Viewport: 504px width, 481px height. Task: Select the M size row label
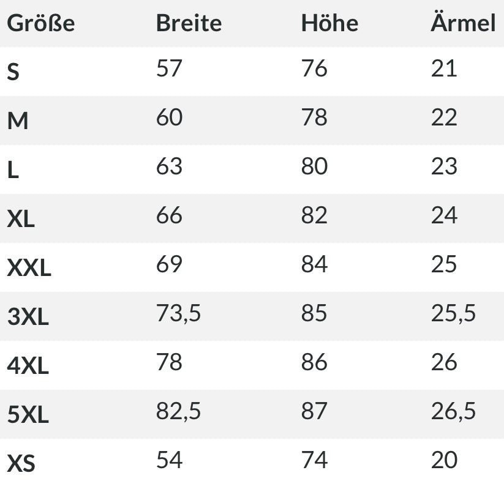click(18, 121)
